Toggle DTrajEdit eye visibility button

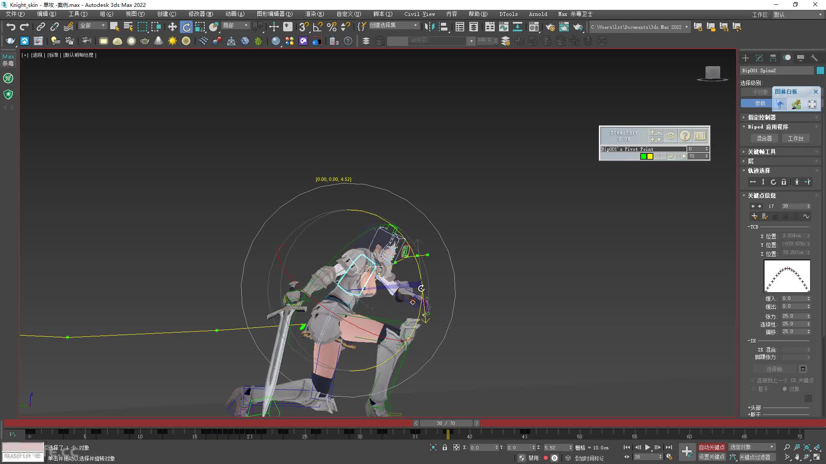(670, 136)
